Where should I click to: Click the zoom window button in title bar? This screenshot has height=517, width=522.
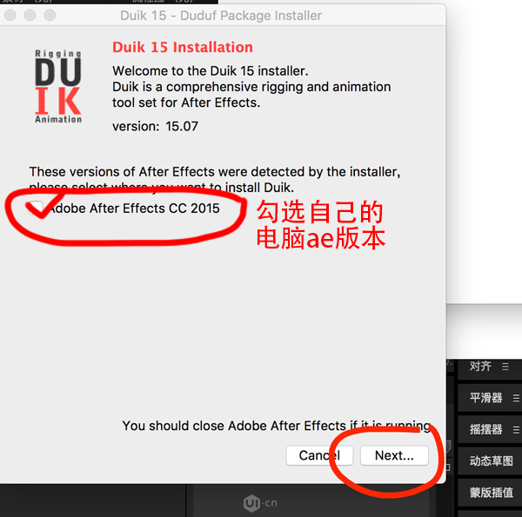tap(50, 15)
